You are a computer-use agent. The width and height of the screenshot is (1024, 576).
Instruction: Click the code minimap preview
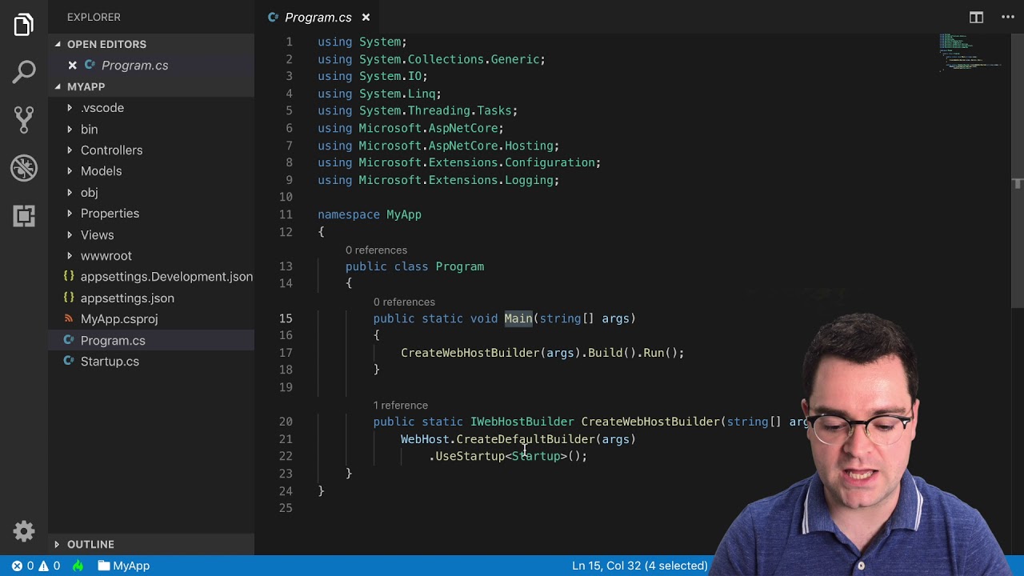coord(970,53)
